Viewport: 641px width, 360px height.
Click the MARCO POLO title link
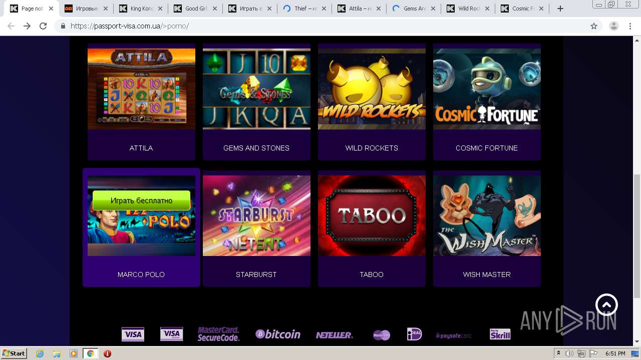[x=141, y=274]
